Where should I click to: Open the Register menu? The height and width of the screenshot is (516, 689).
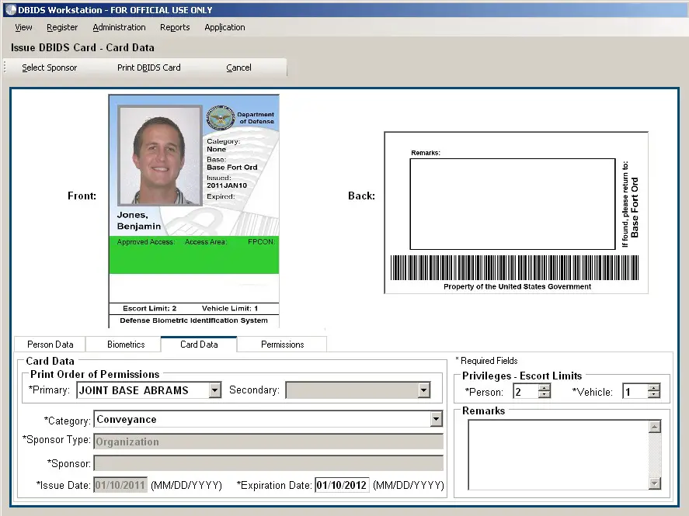point(62,27)
